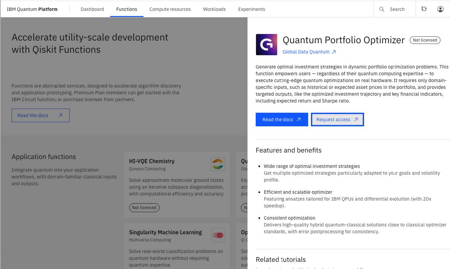450x269 pixels.
Task: Click the Not licensed tag beside the title
Action: pyautogui.click(x=425, y=40)
